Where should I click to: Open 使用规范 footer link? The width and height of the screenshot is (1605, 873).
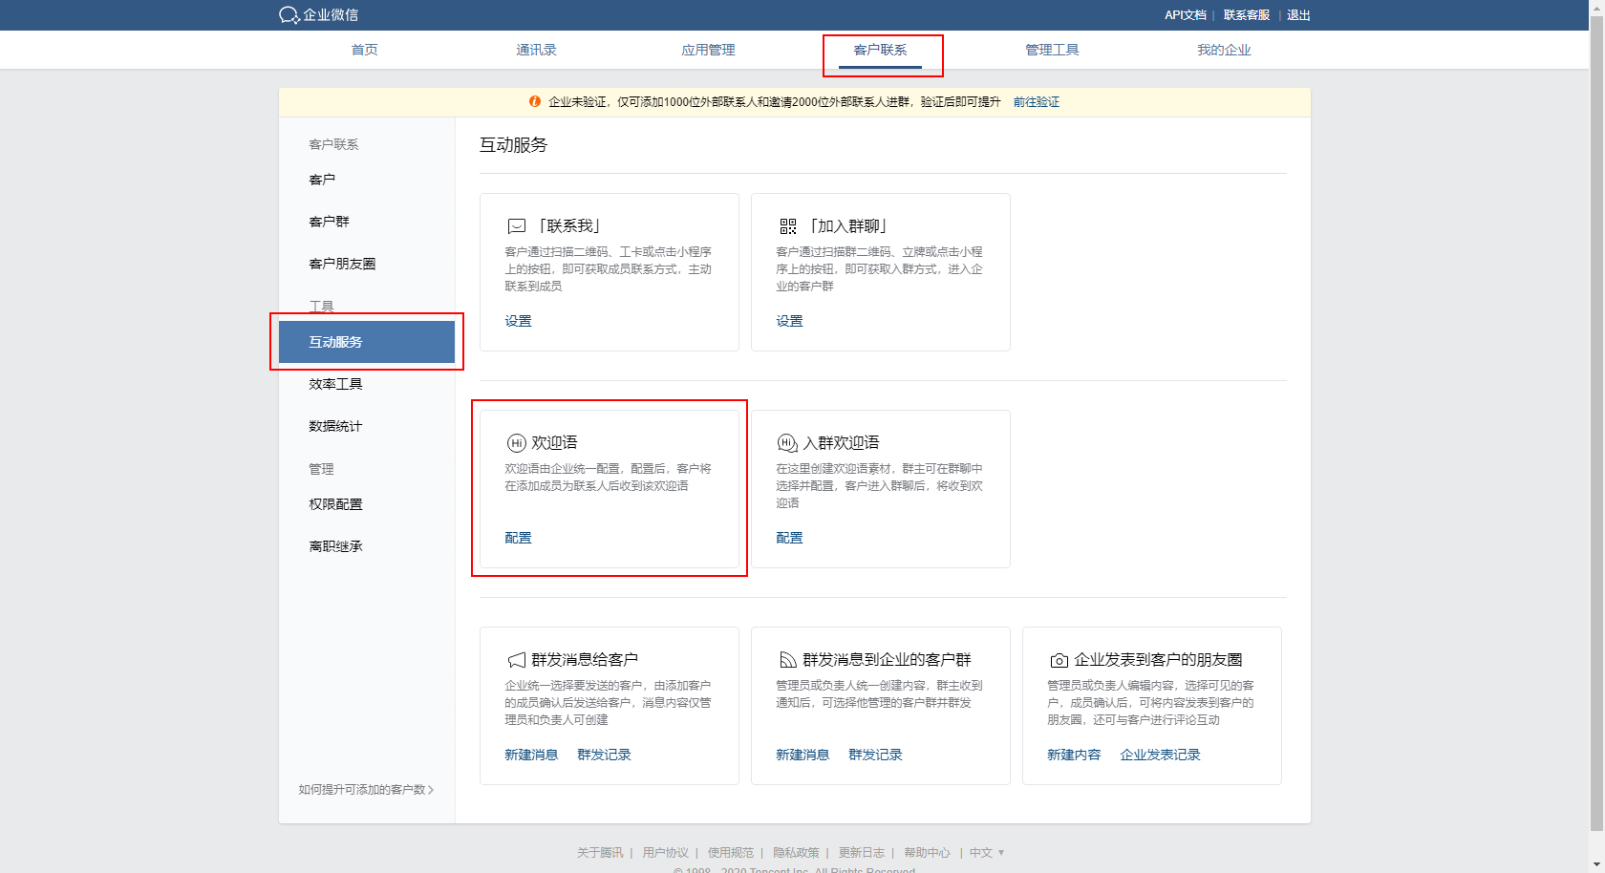point(731,853)
